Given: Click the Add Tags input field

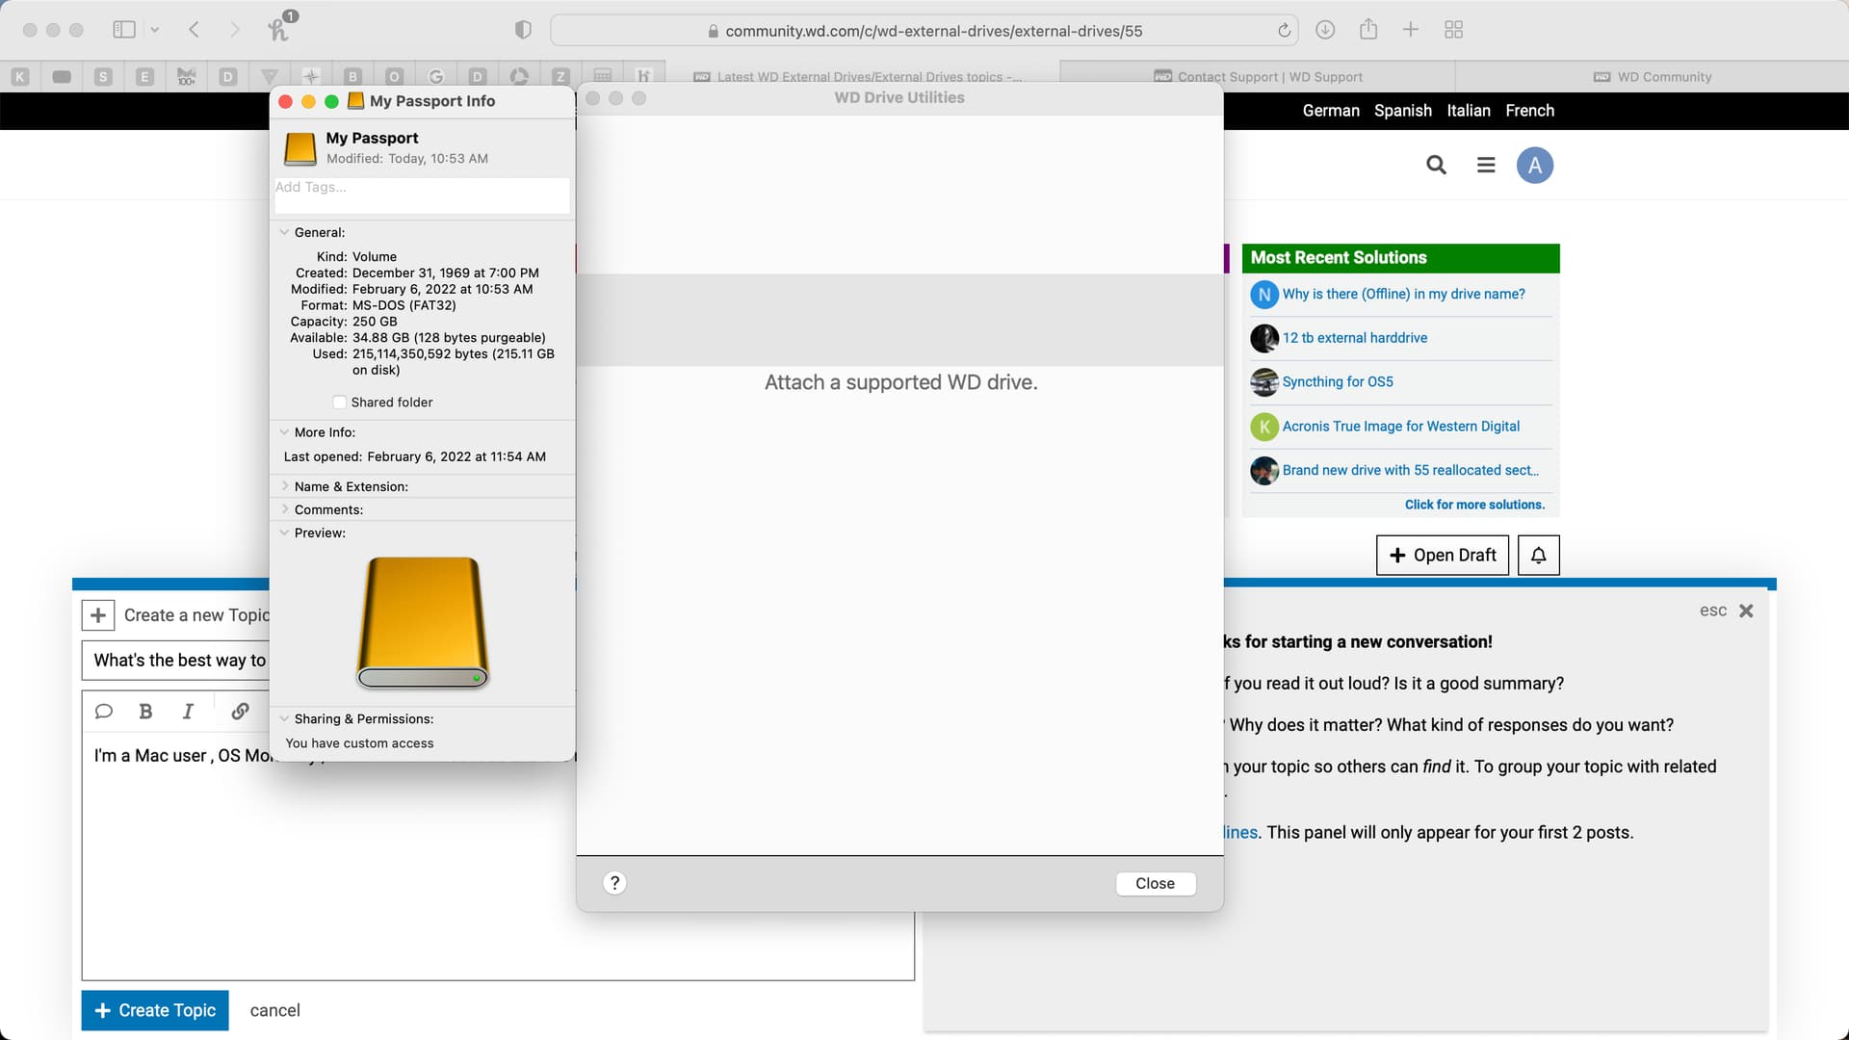Looking at the screenshot, I should pos(421,188).
